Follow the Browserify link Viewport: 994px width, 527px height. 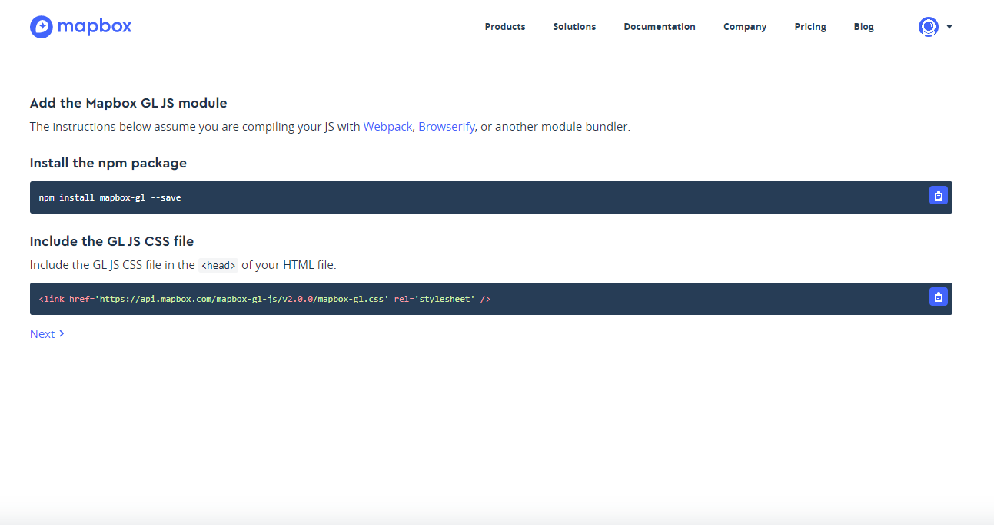pos(446,127)
